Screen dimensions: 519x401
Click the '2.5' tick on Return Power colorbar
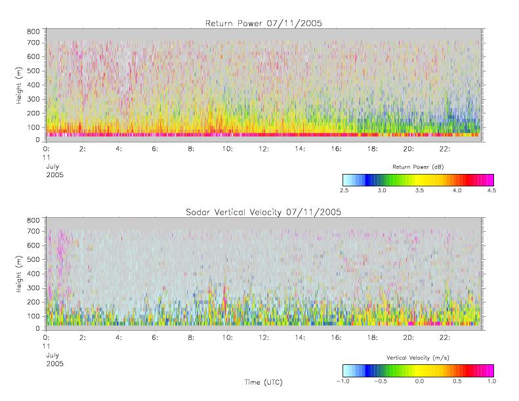344,190
